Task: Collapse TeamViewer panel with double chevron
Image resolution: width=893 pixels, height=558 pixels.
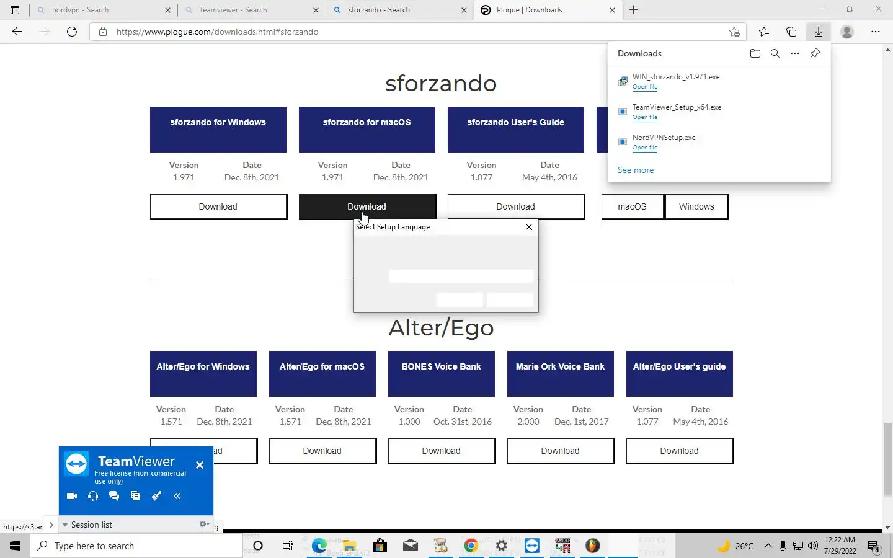Action: click(x=177, y=496)
